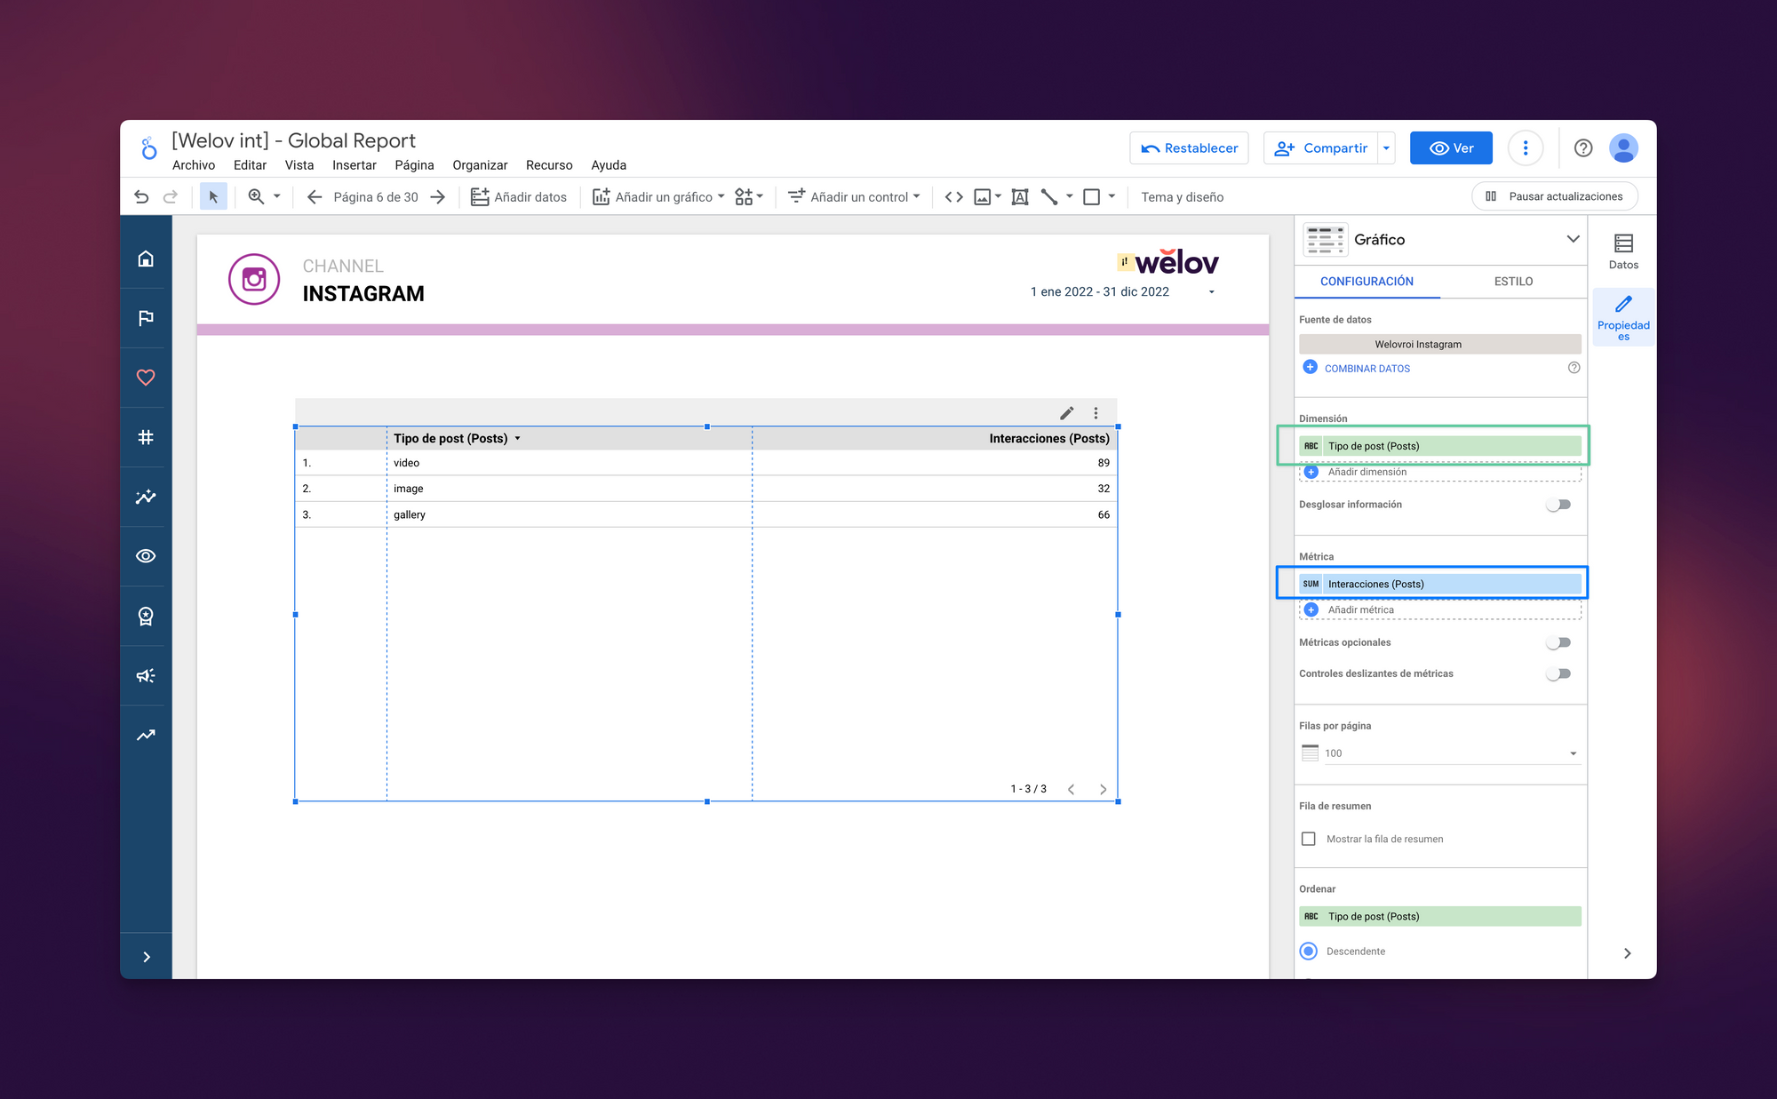
Task: Select the text box tool
Action: coord(1020,196)
